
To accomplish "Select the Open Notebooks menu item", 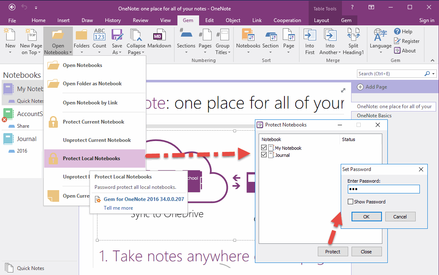I will tap(95, 65).
